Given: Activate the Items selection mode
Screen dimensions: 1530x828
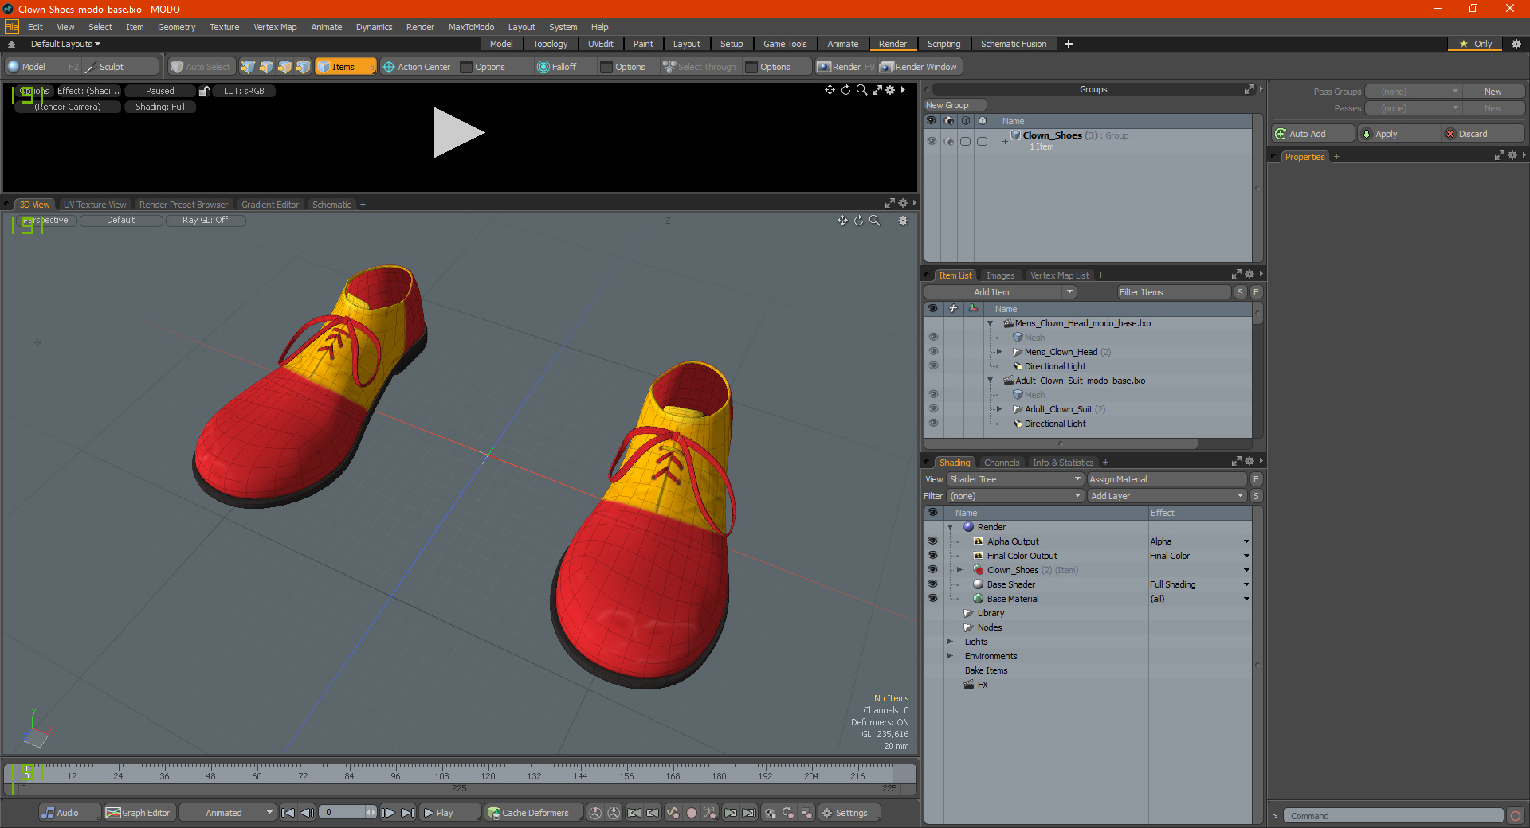Looking at the screenshot, I should (344, 67).
